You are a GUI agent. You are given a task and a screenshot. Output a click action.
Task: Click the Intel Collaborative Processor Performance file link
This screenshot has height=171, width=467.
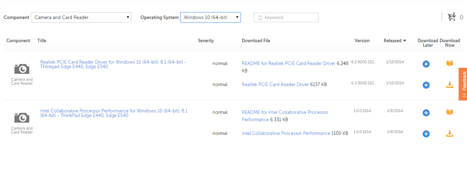(286, 134)
